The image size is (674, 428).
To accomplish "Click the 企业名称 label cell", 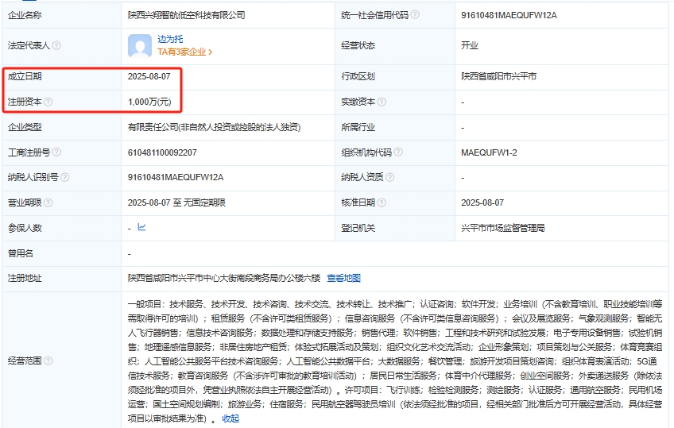I will [x=61, y=15].
